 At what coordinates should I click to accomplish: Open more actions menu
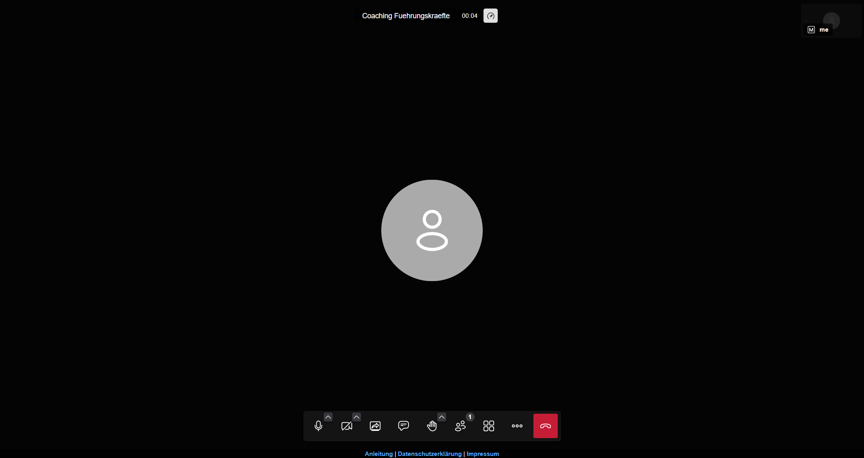click(x=517, y=426)
